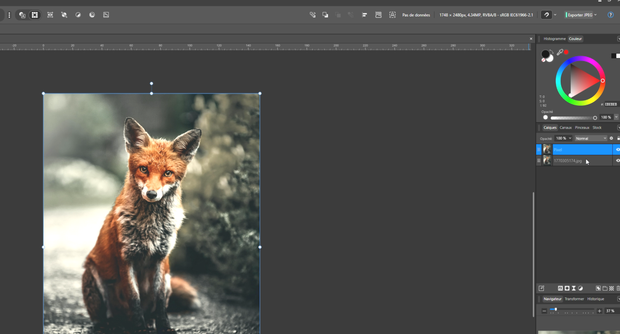Click the histogram chart icon in toolbar
Screen dimensions: 620x334
click(x=106, y=15)
